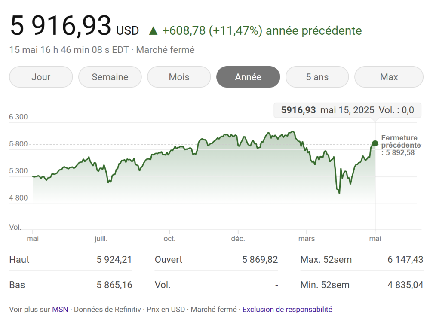This screenshot has height=313, width=430.
Task: Switch to the Jour time range
Action: [x=41, y=77]
